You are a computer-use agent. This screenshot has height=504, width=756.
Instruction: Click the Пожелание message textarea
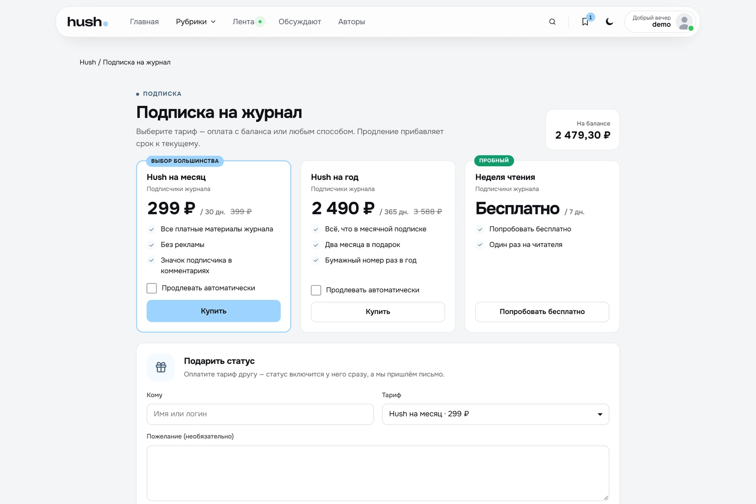tap(378, 473)
